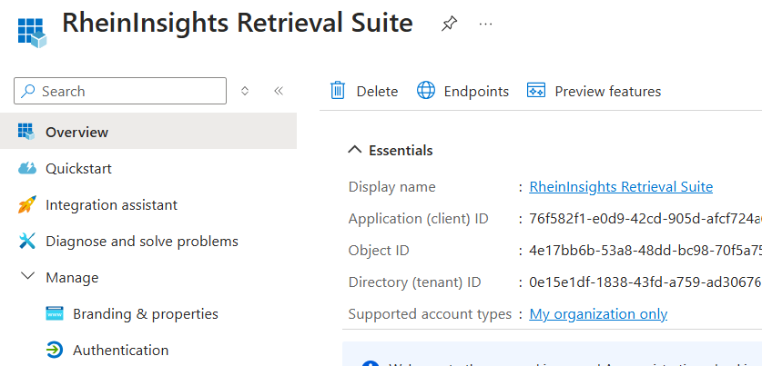
Task: Open Integration assistant
Action: pos(111,204)
